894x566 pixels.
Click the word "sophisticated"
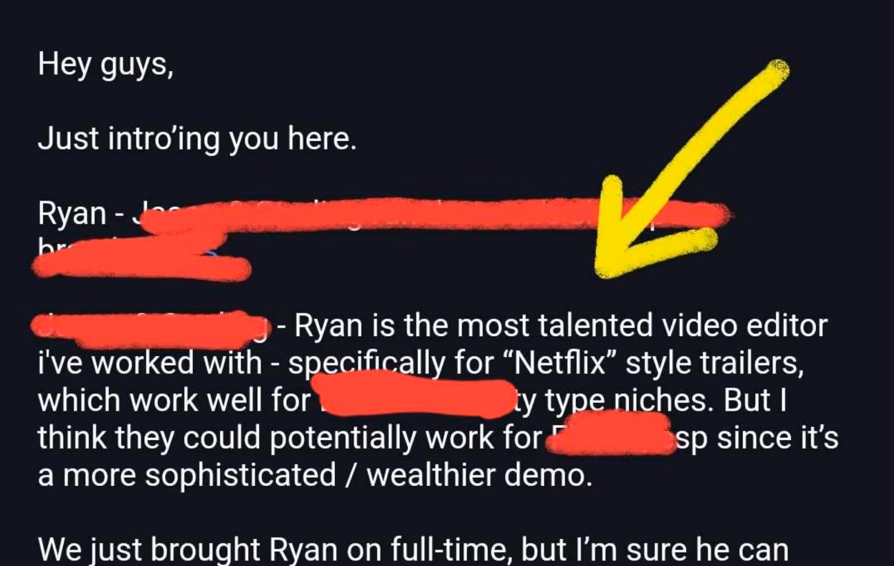click(x=241, y=476)
